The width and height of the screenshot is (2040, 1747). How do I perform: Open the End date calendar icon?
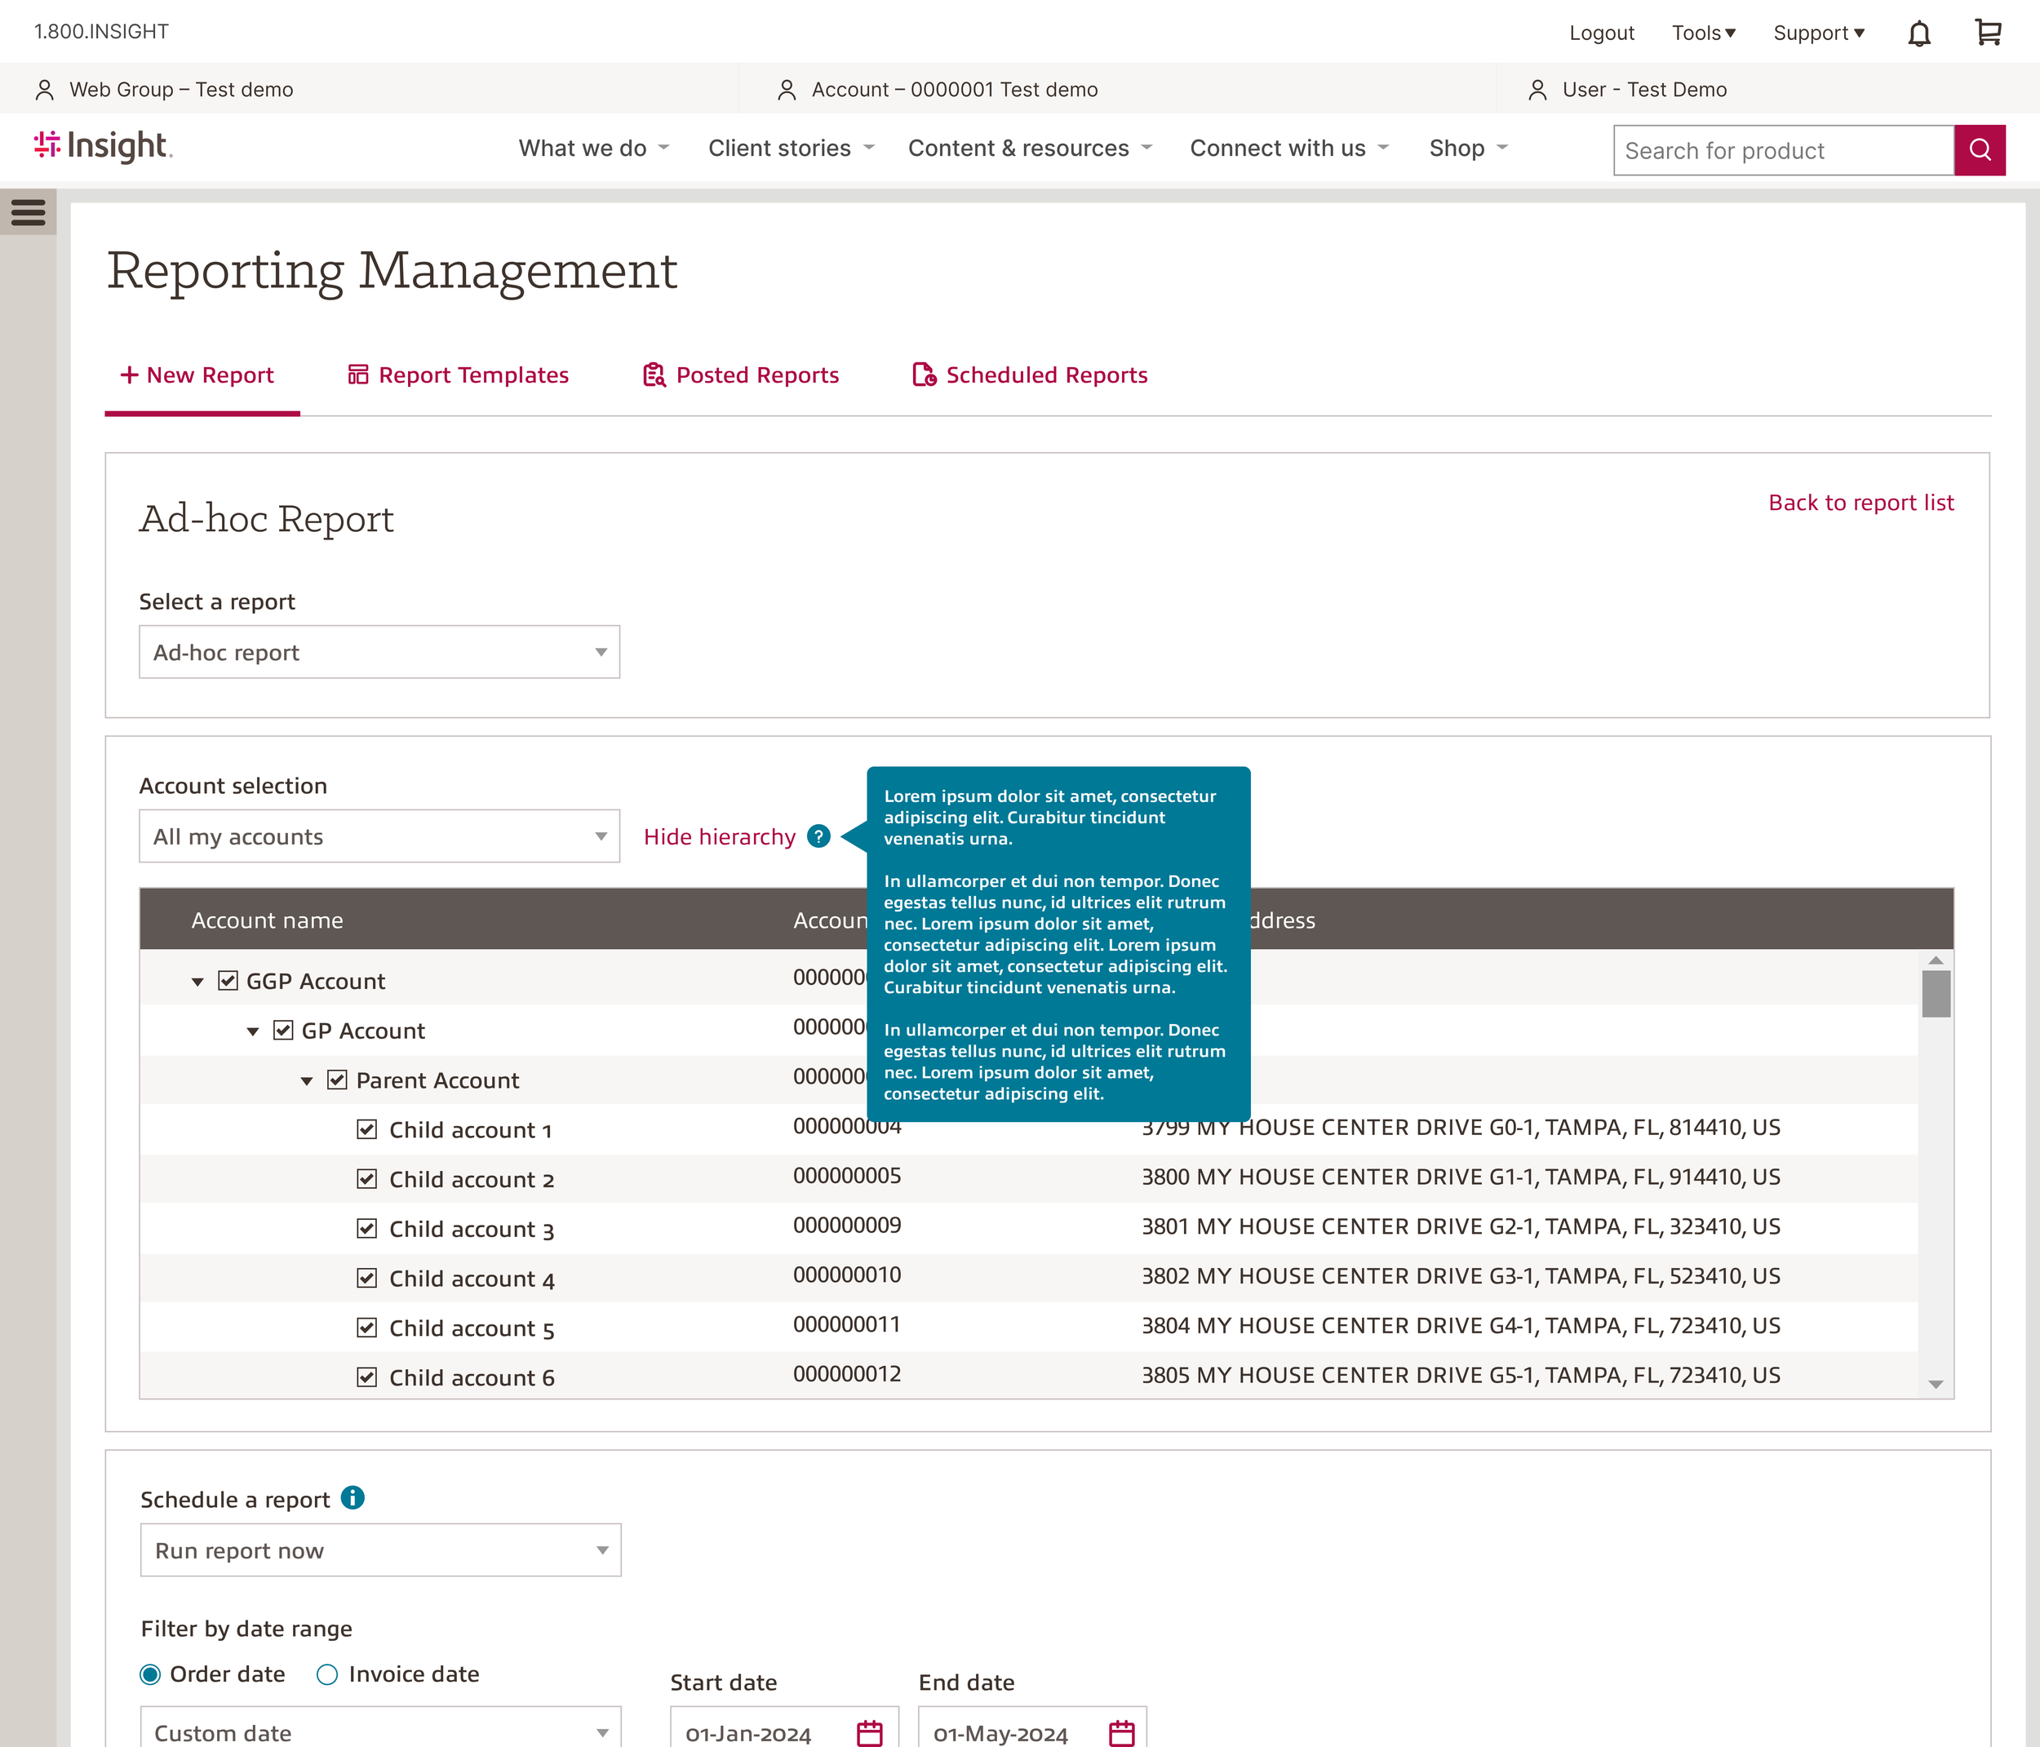point(1121,1732)
